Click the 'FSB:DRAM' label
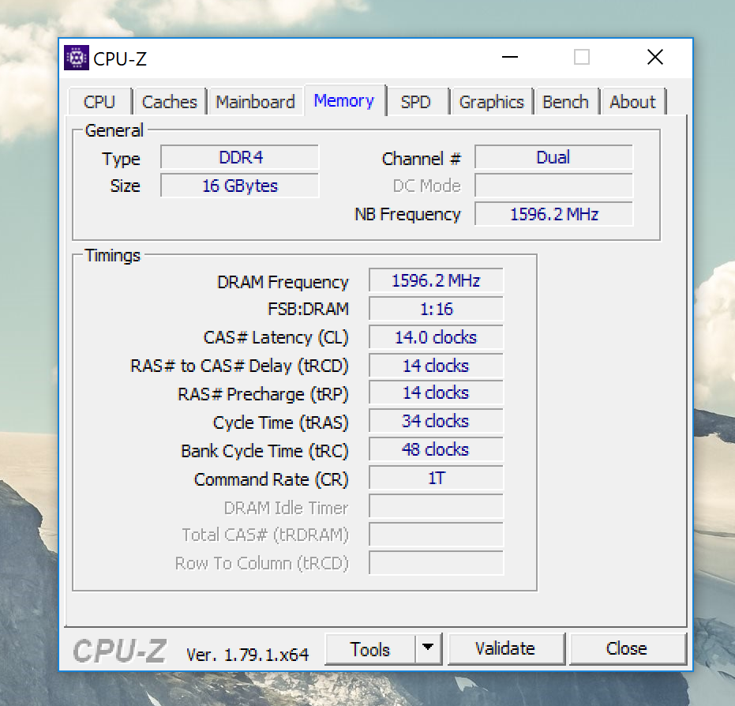 coord(308,310)
